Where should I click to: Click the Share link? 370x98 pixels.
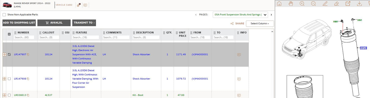237,24
